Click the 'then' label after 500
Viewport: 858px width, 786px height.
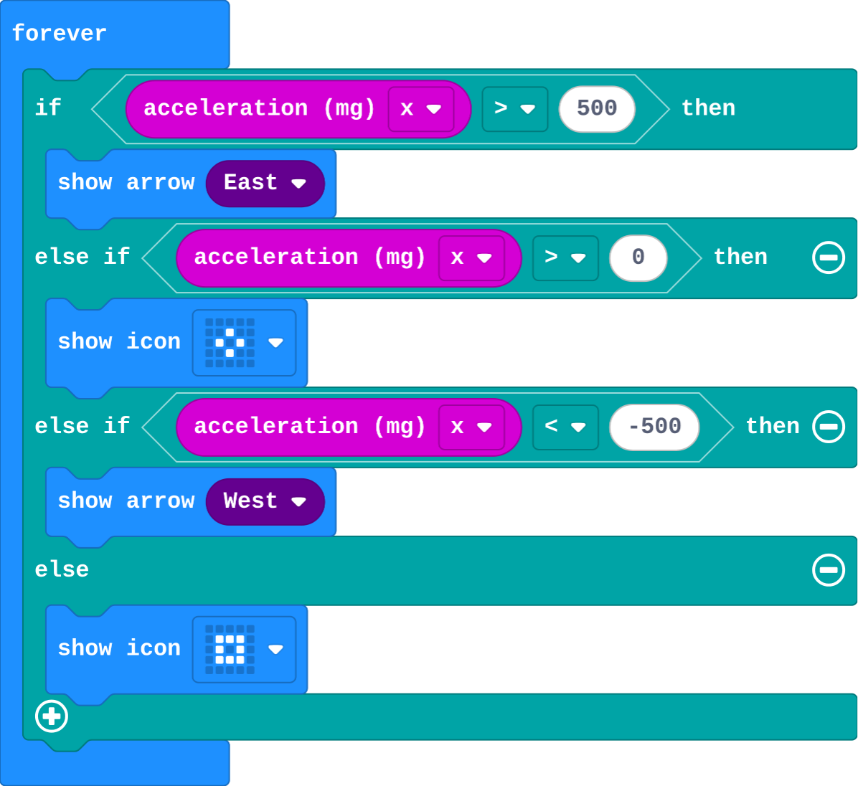(x=708, y=108)
